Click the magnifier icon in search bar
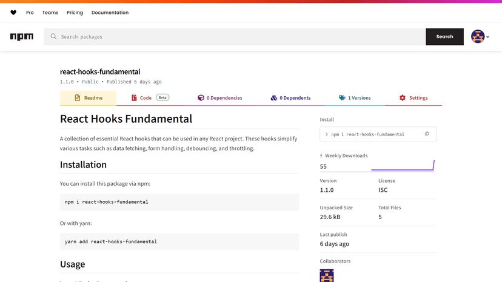 point(53,37)
